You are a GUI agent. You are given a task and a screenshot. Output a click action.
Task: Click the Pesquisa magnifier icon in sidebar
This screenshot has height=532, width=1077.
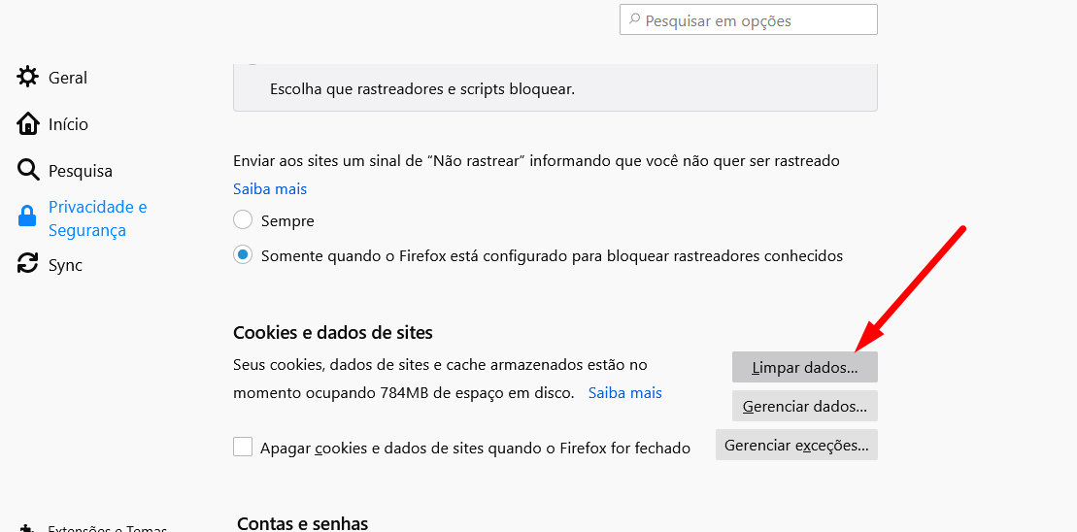click(x=28, y=171)
